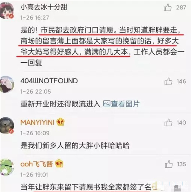Like the 404lllNOTFOUND comment

click(x=168, y=81)
